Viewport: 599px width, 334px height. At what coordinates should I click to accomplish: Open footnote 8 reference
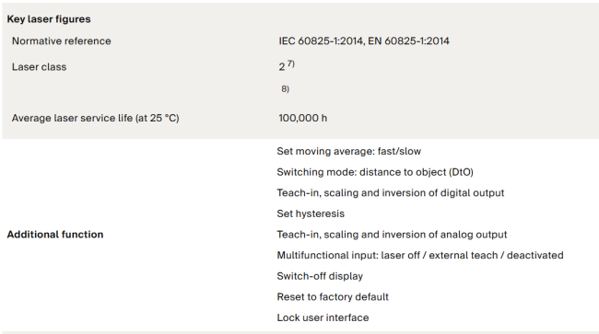285,89
